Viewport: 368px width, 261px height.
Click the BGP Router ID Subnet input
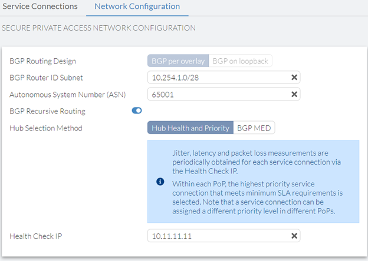(215, 78)
